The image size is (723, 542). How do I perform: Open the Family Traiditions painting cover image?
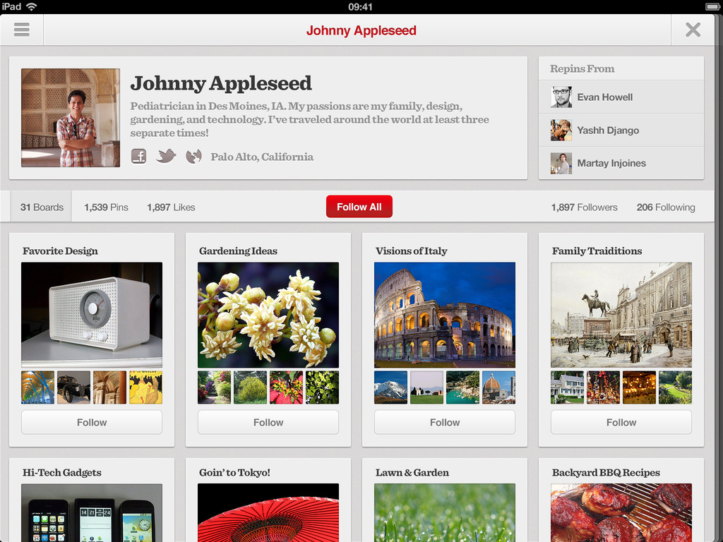pyautogui.click(x=621, y=315)
